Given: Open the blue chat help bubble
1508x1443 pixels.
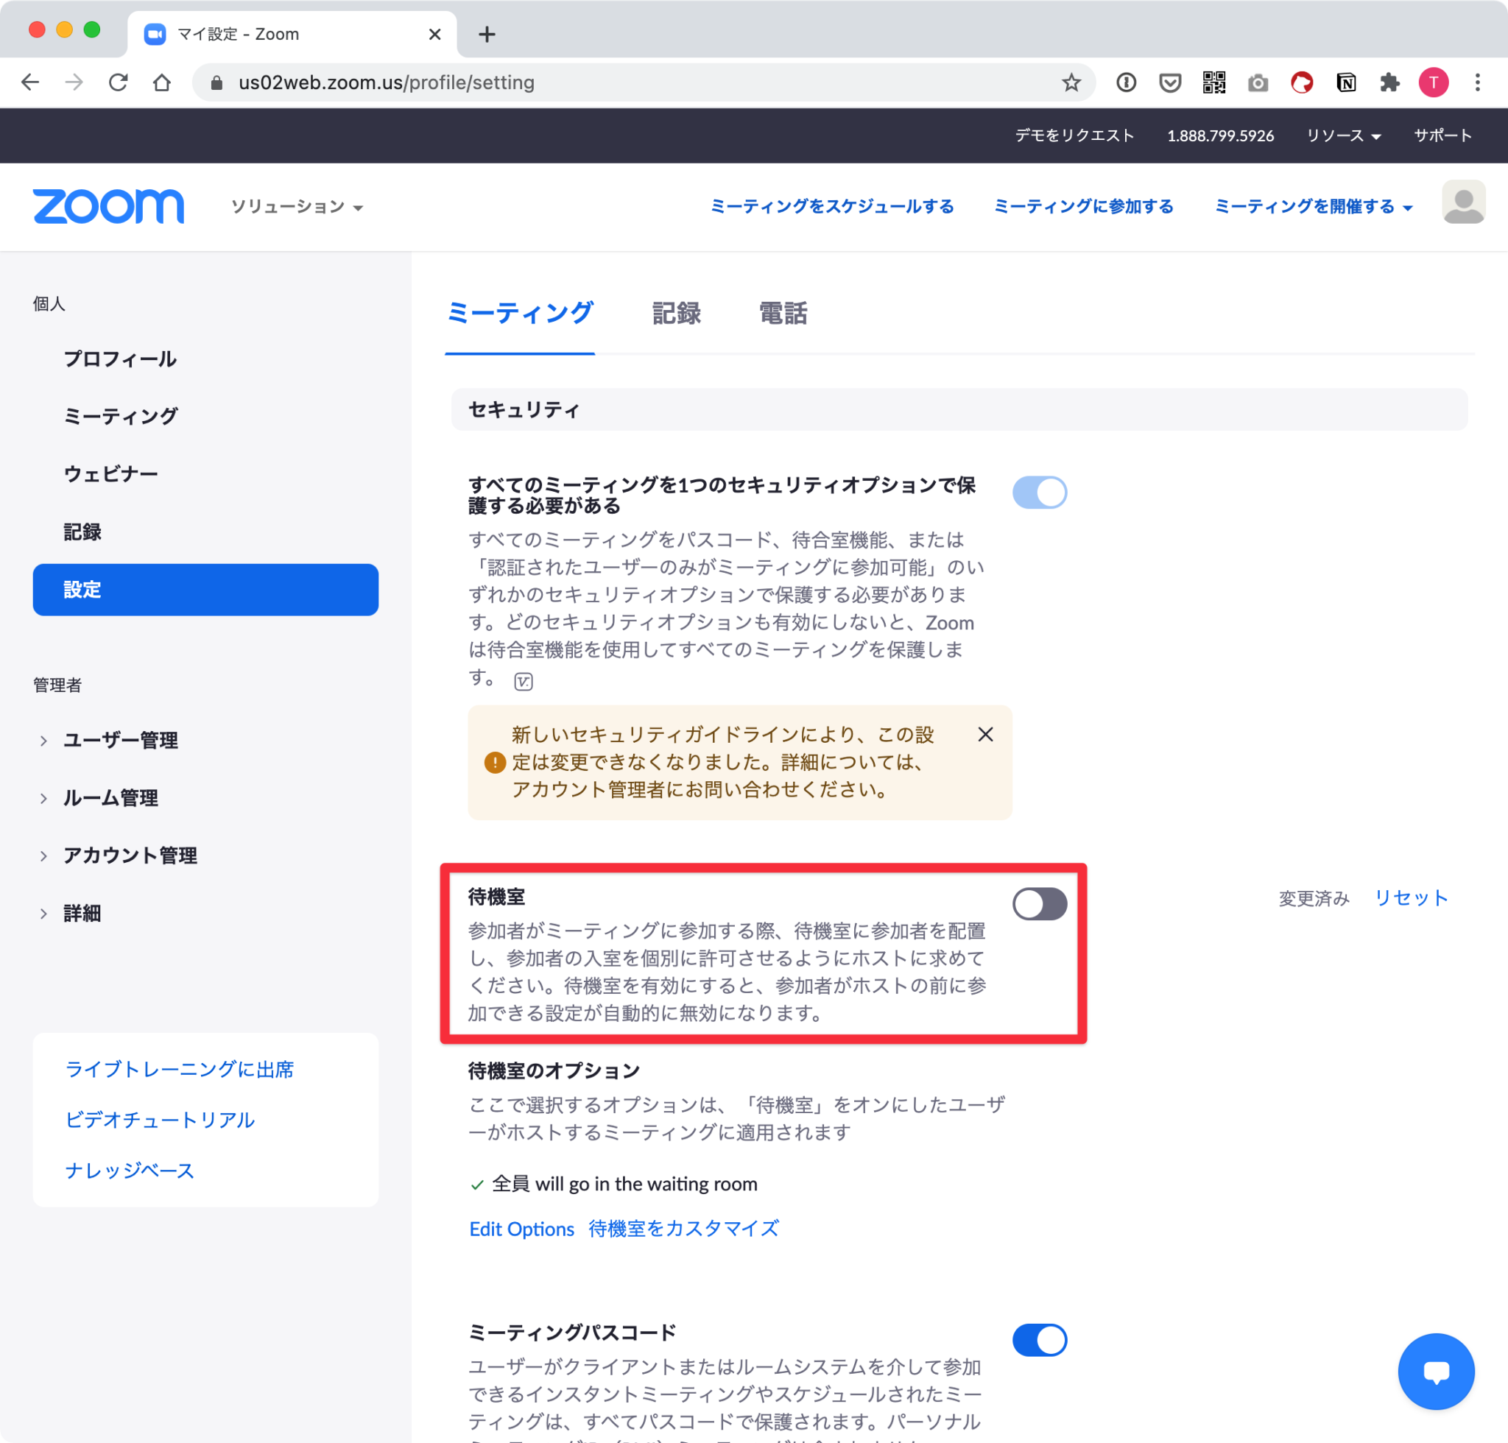Looking at the screenshot, I should tap(1435, 1371).
